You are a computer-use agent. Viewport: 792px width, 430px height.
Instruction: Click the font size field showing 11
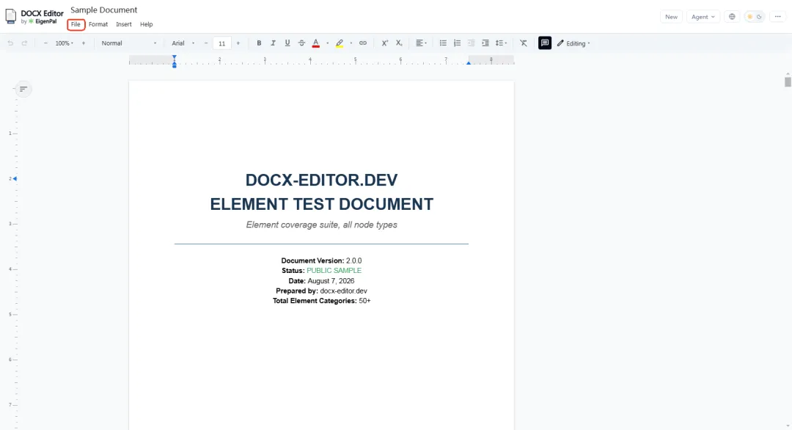221,43
